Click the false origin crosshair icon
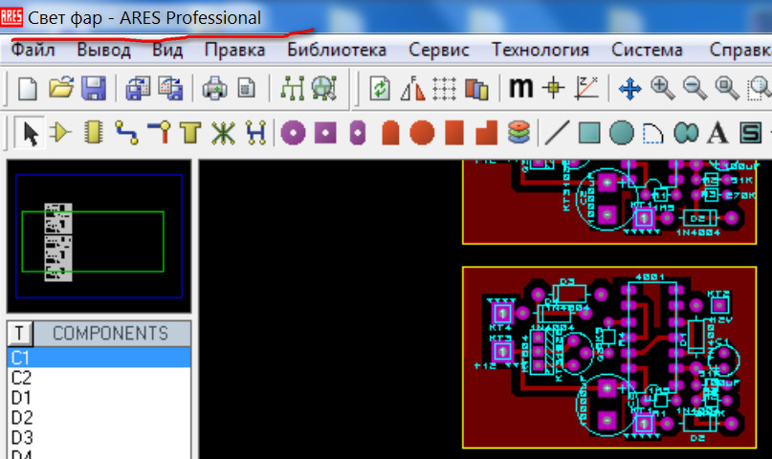 (x=553, y=88)
